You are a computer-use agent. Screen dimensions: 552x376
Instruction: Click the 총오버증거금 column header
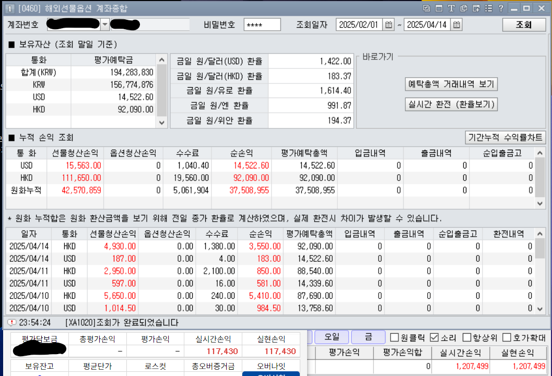coord(213,366)
